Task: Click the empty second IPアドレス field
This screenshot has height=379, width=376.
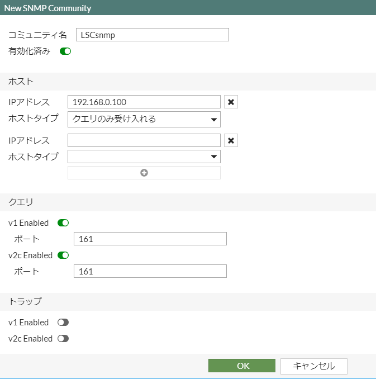Action: (144, 140)
